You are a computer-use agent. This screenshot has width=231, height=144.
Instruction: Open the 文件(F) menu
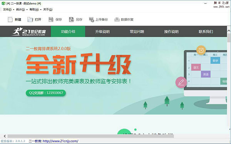[7, 10]
